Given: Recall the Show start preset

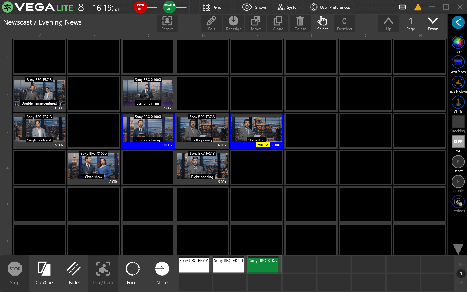Looking at the screenshot, I should (x=257, y=131).
